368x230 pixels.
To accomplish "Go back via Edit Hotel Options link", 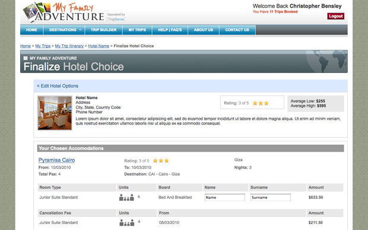I will 58,86.
